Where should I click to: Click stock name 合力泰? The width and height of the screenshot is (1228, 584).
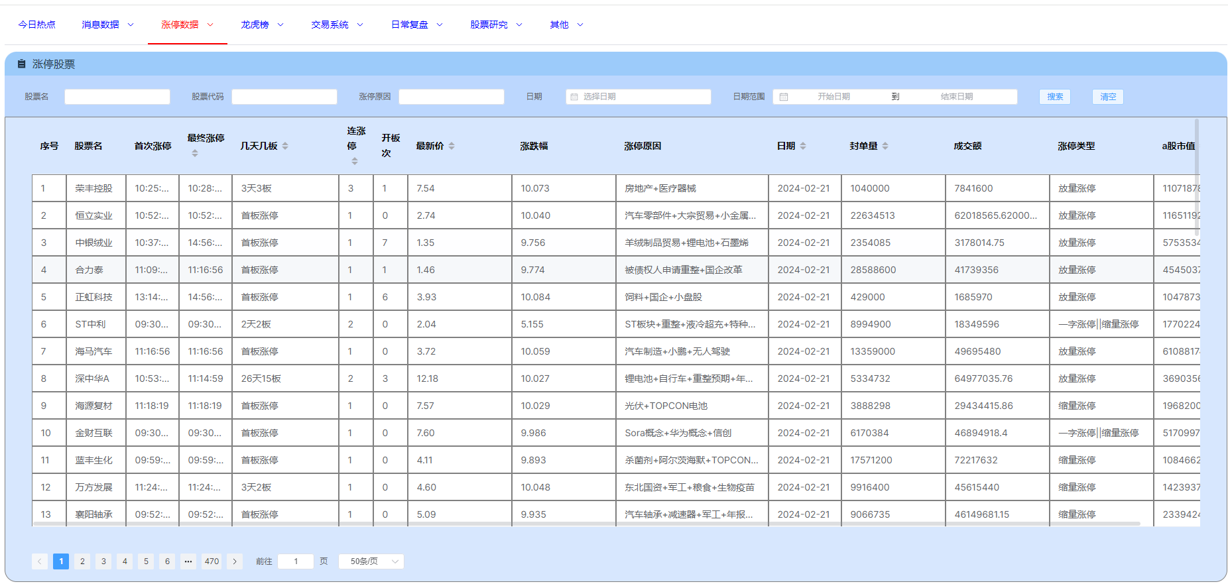pos(90,270)
